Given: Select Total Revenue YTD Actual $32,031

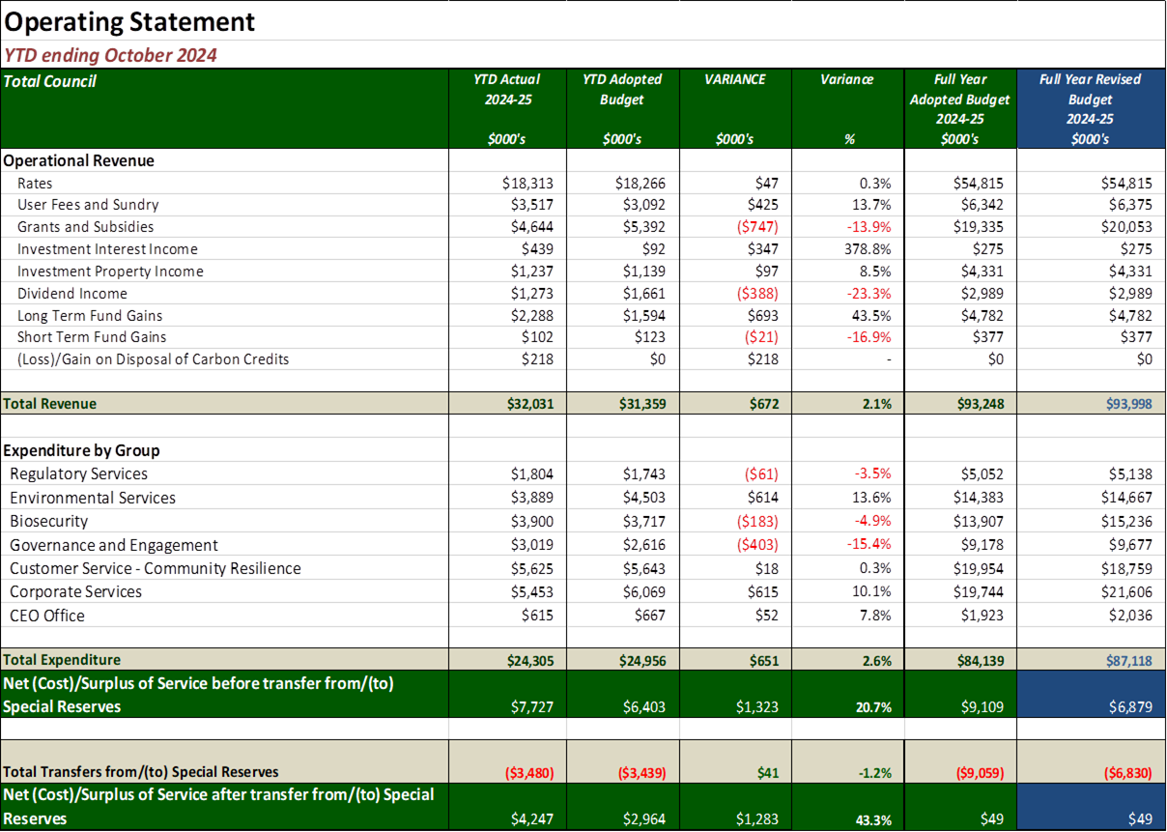Looking at the screenshot, I should click(x=528, y=404).
